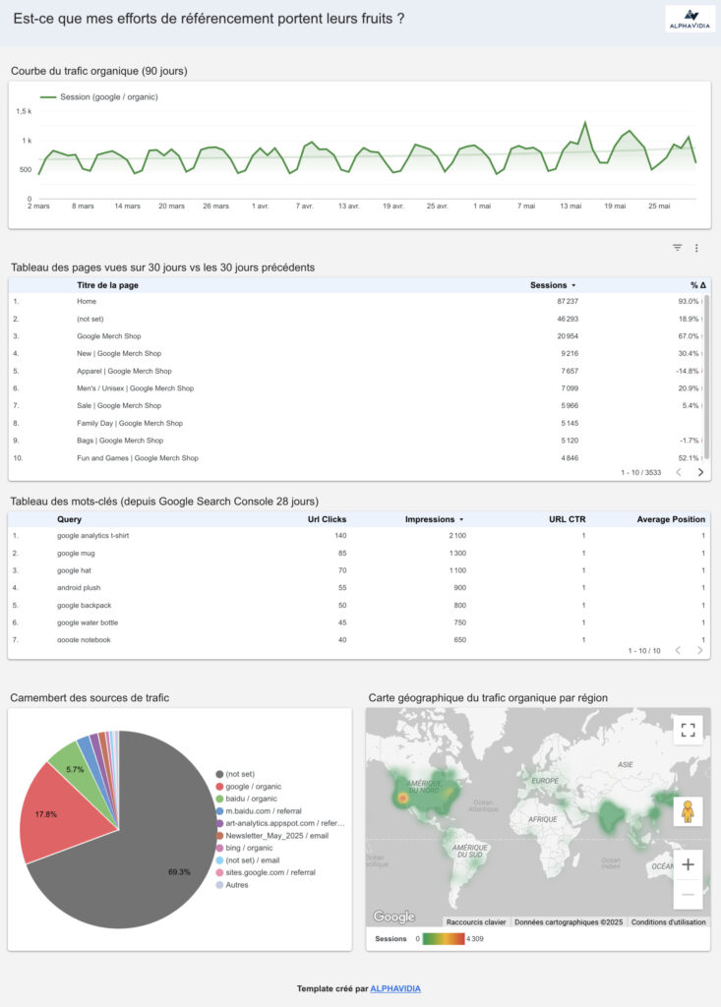Image resolution: width=721 pixels, height=1007 pixels.
Task: Click next page arrow in keywords table (1 - 10 / 10)
Action: (x=699, y=651)
